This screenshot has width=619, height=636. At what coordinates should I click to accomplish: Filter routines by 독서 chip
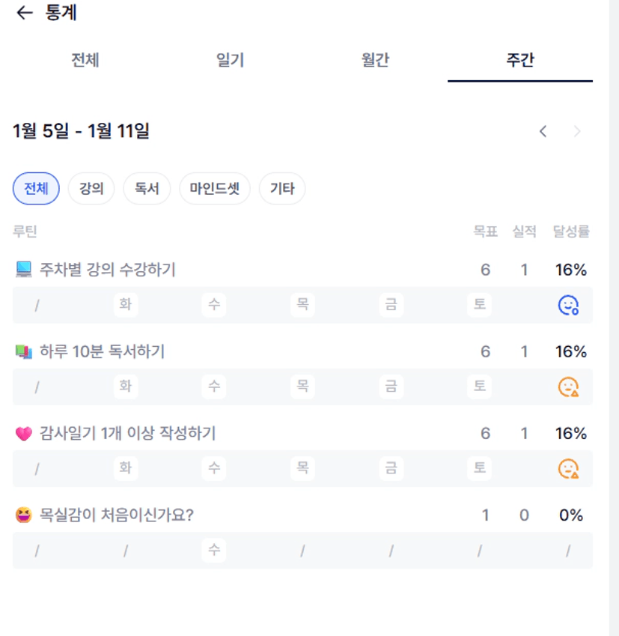147,189
